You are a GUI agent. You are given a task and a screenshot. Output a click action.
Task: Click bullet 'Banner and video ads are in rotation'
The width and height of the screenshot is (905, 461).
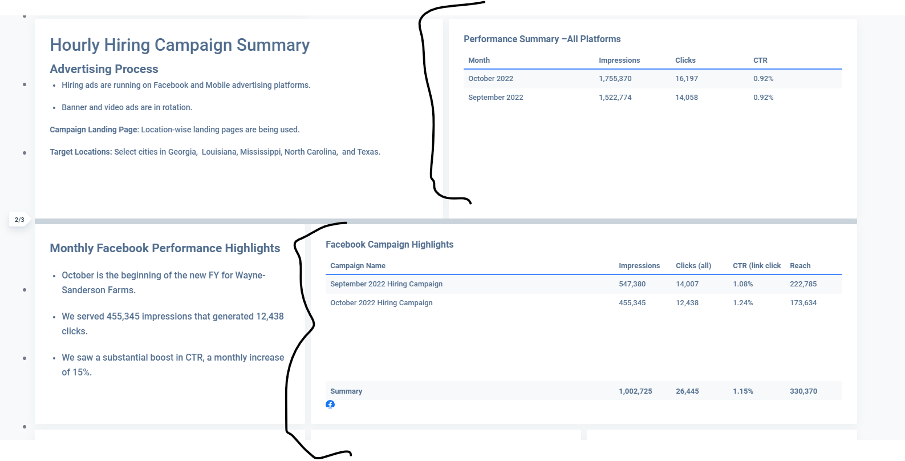click(x=127, y=107)
